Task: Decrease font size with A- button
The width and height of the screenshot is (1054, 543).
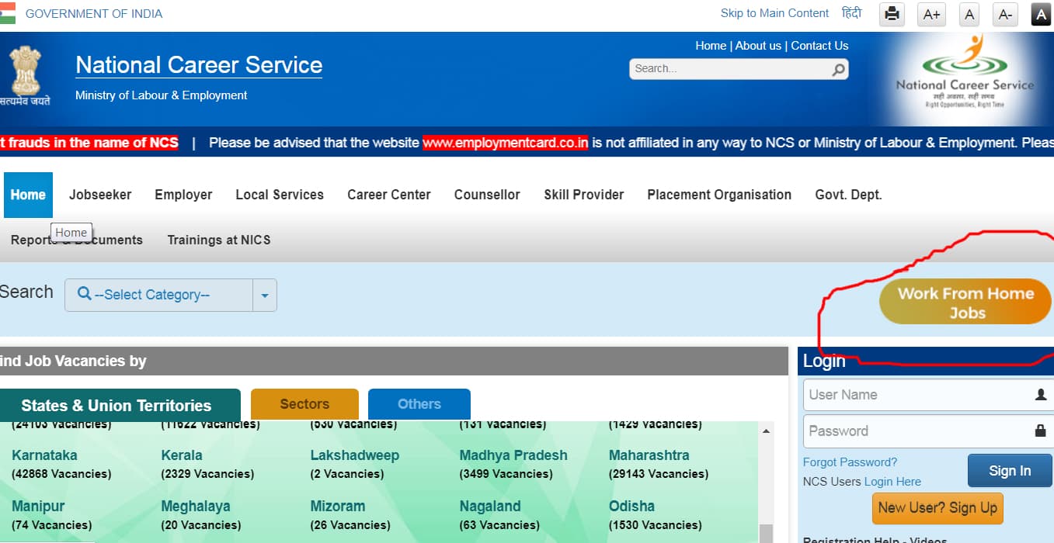Action: (x=1005, y=14)
